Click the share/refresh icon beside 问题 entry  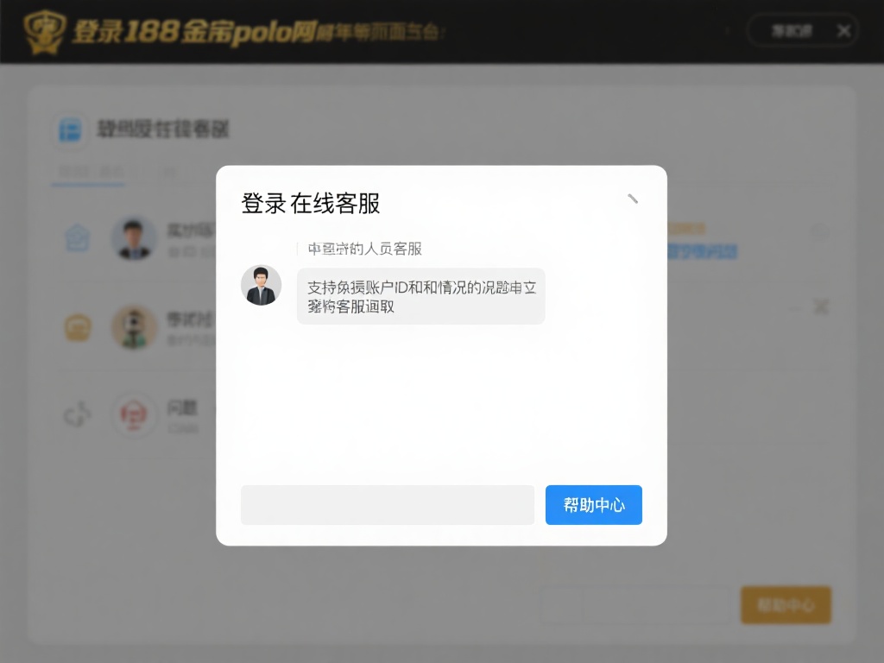point(77,414)
